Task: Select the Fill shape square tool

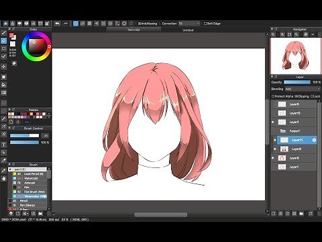Action: pos(3,77)
